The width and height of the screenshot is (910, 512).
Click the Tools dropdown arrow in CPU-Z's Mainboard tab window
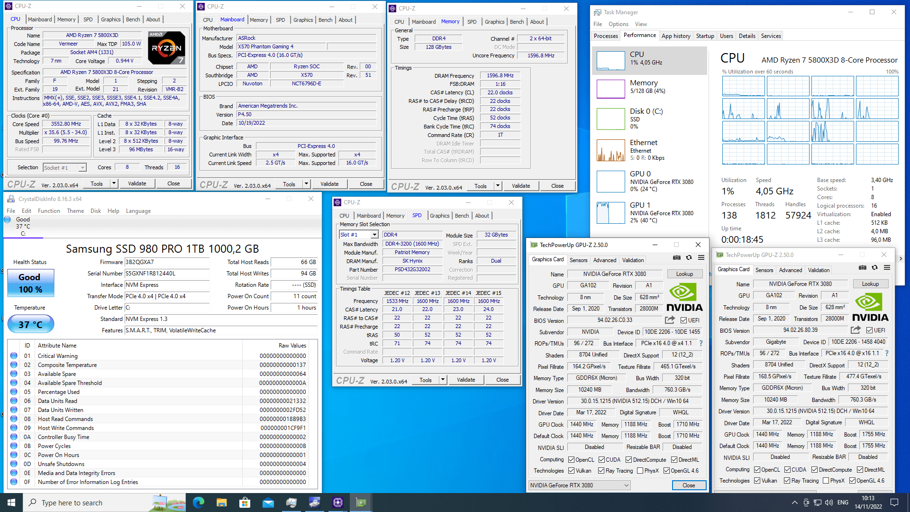[x=306, y=184]
